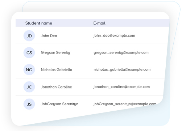Image resolution: width=182 pixels, height=131 pixels.
Task: Open johGreyson_serenityn@example.com email link
Action: click(x=125, y=104)
